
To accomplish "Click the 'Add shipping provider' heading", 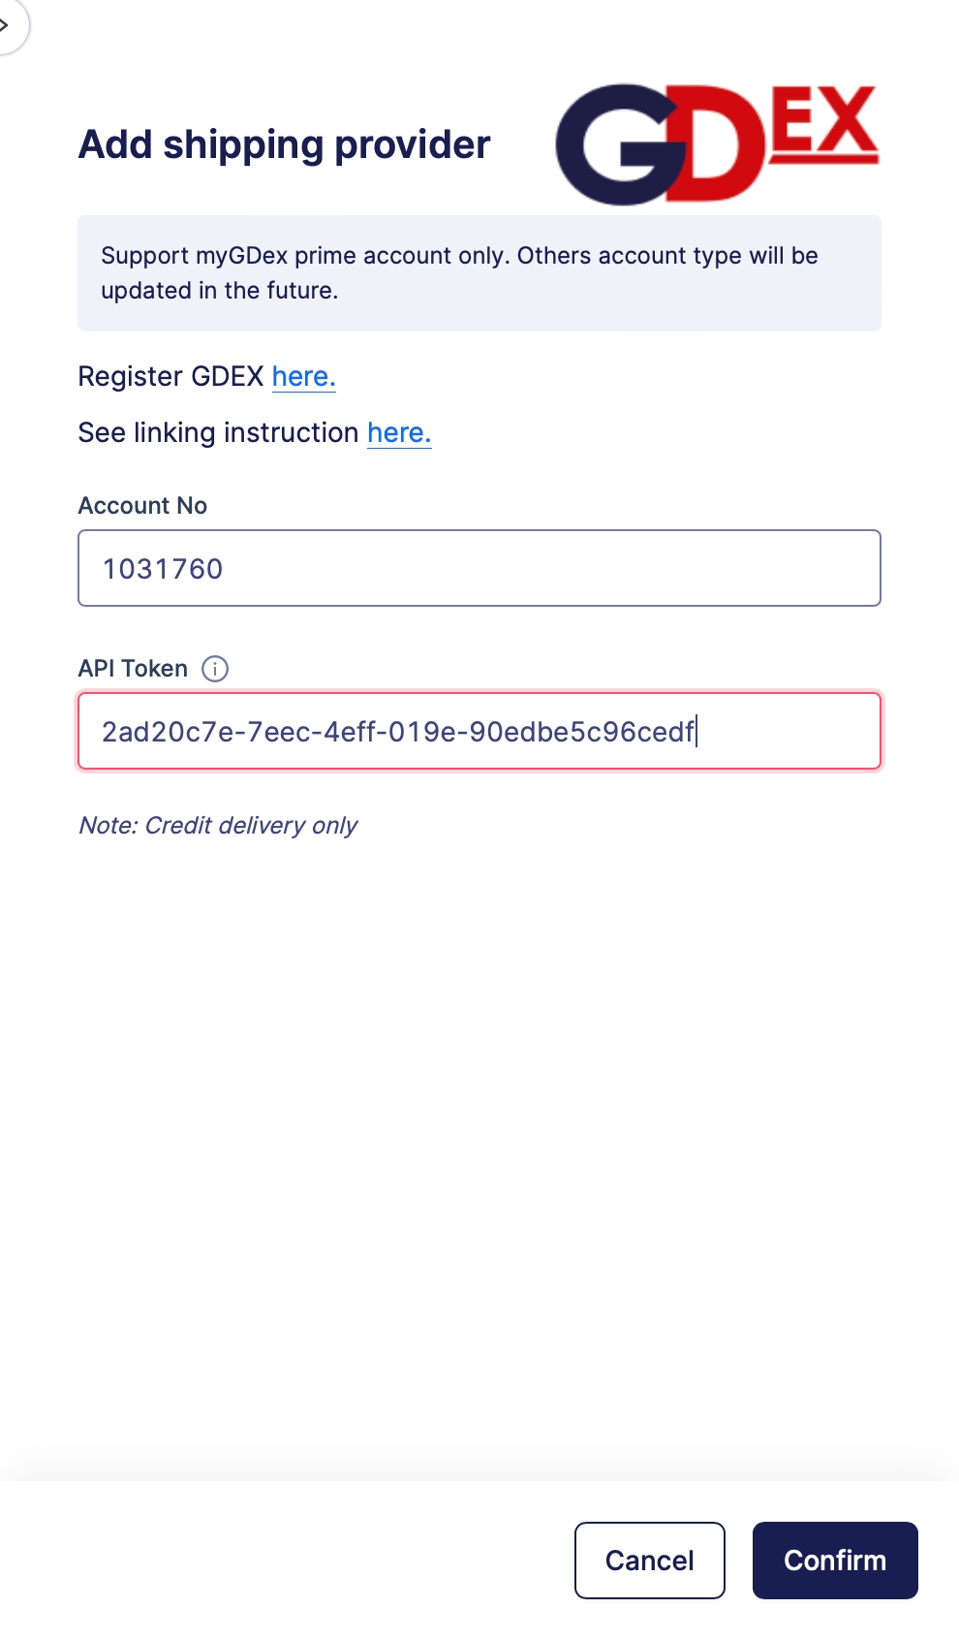I will click(284, 144).
